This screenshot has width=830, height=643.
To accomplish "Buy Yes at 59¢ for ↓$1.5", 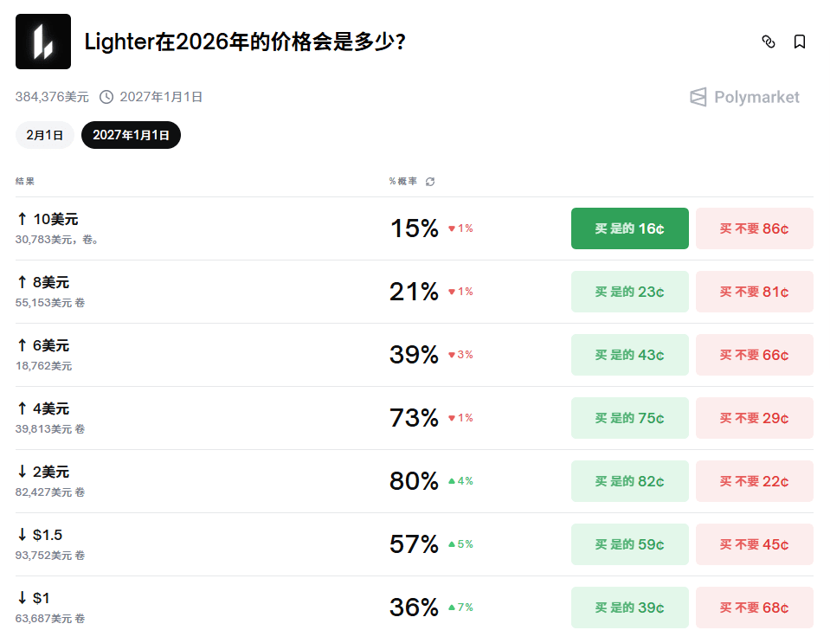I will 629,544.
